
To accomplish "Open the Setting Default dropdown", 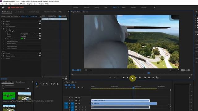I will [x=28, y=36].
